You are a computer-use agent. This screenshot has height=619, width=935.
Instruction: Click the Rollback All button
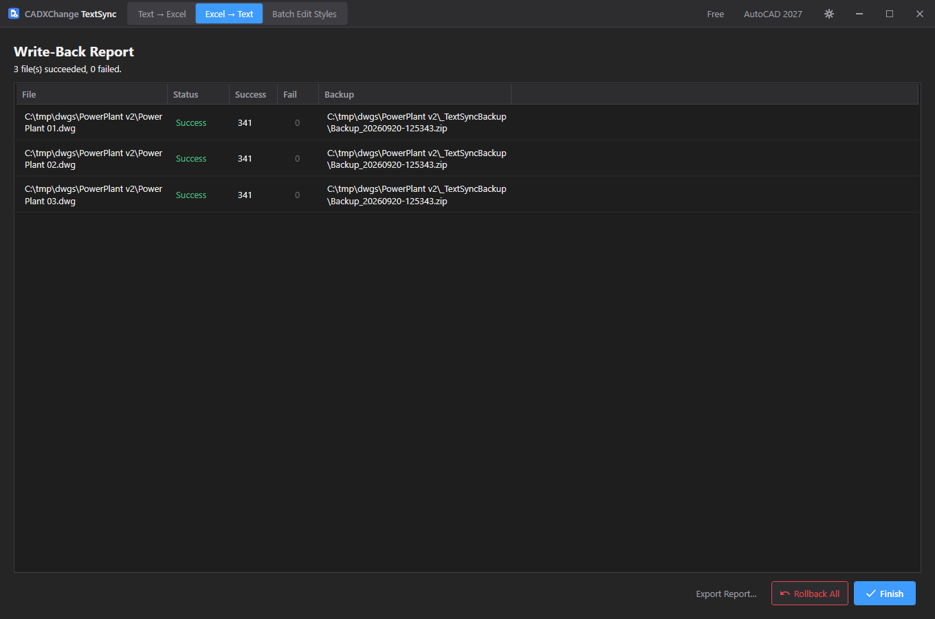click(810, 594)
